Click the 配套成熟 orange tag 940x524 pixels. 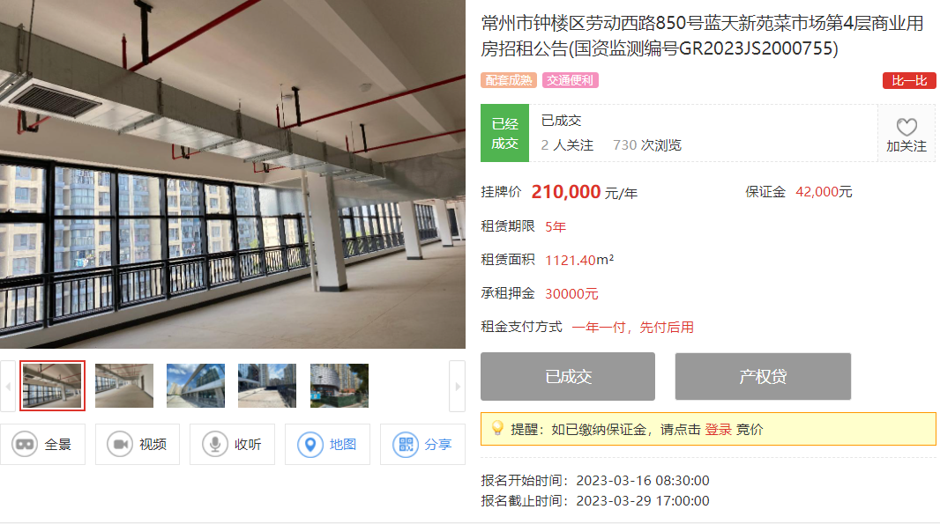(x=509, y=80)
